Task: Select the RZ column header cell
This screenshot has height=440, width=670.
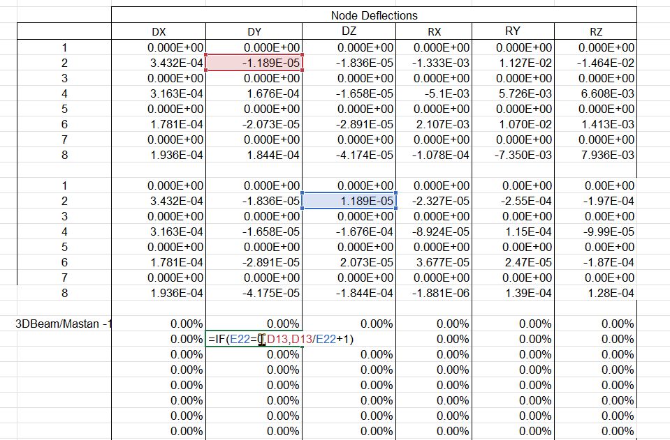Action: (595, 32)
